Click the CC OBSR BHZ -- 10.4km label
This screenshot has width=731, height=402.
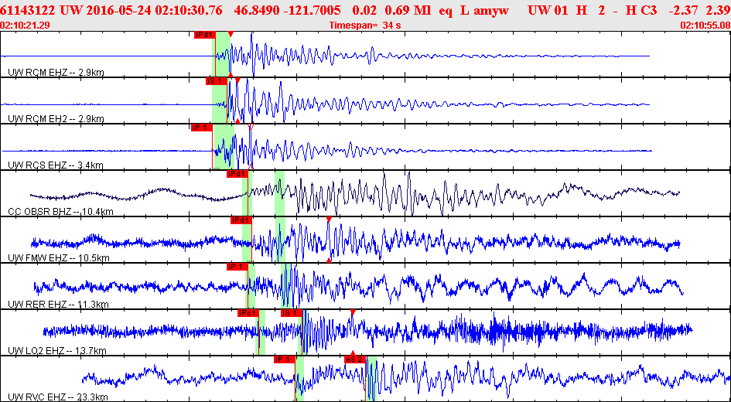point(60,212)
